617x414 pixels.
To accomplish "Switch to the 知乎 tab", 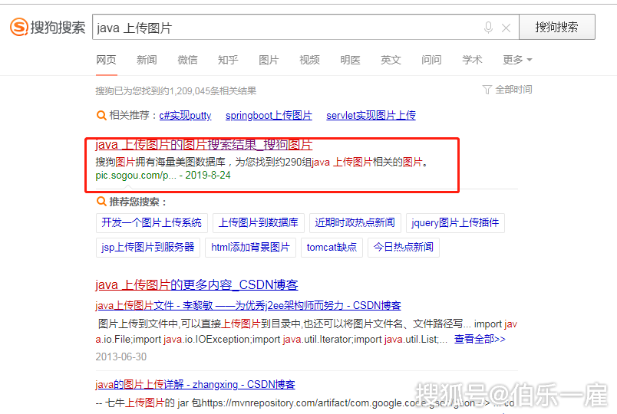I will (228, 60).
